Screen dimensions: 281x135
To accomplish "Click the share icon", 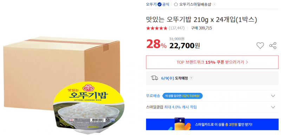I will 273,46.
